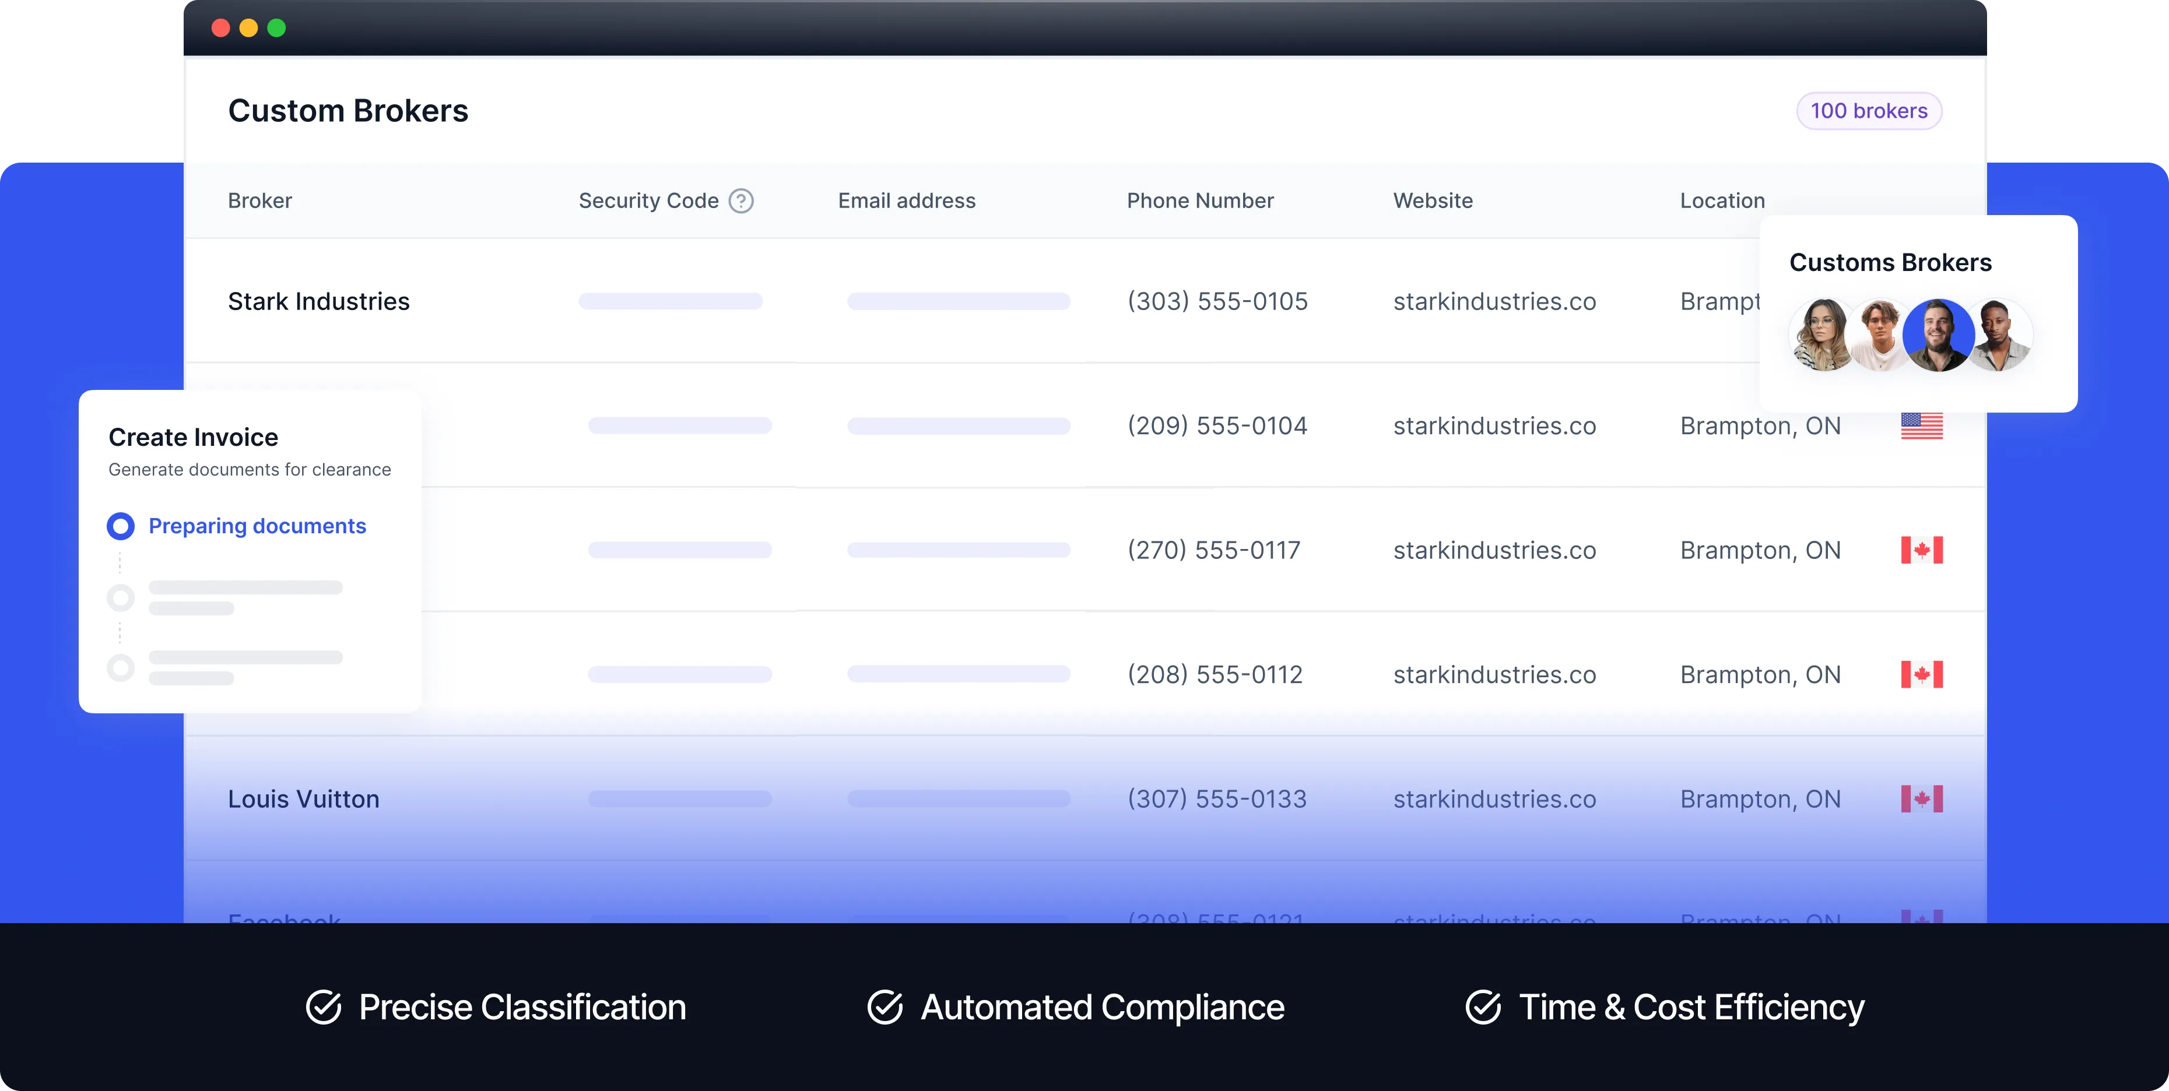
Task: Click the Stark Industries security code placeholder
Action: pyautogui.click(x=671, y=301)
